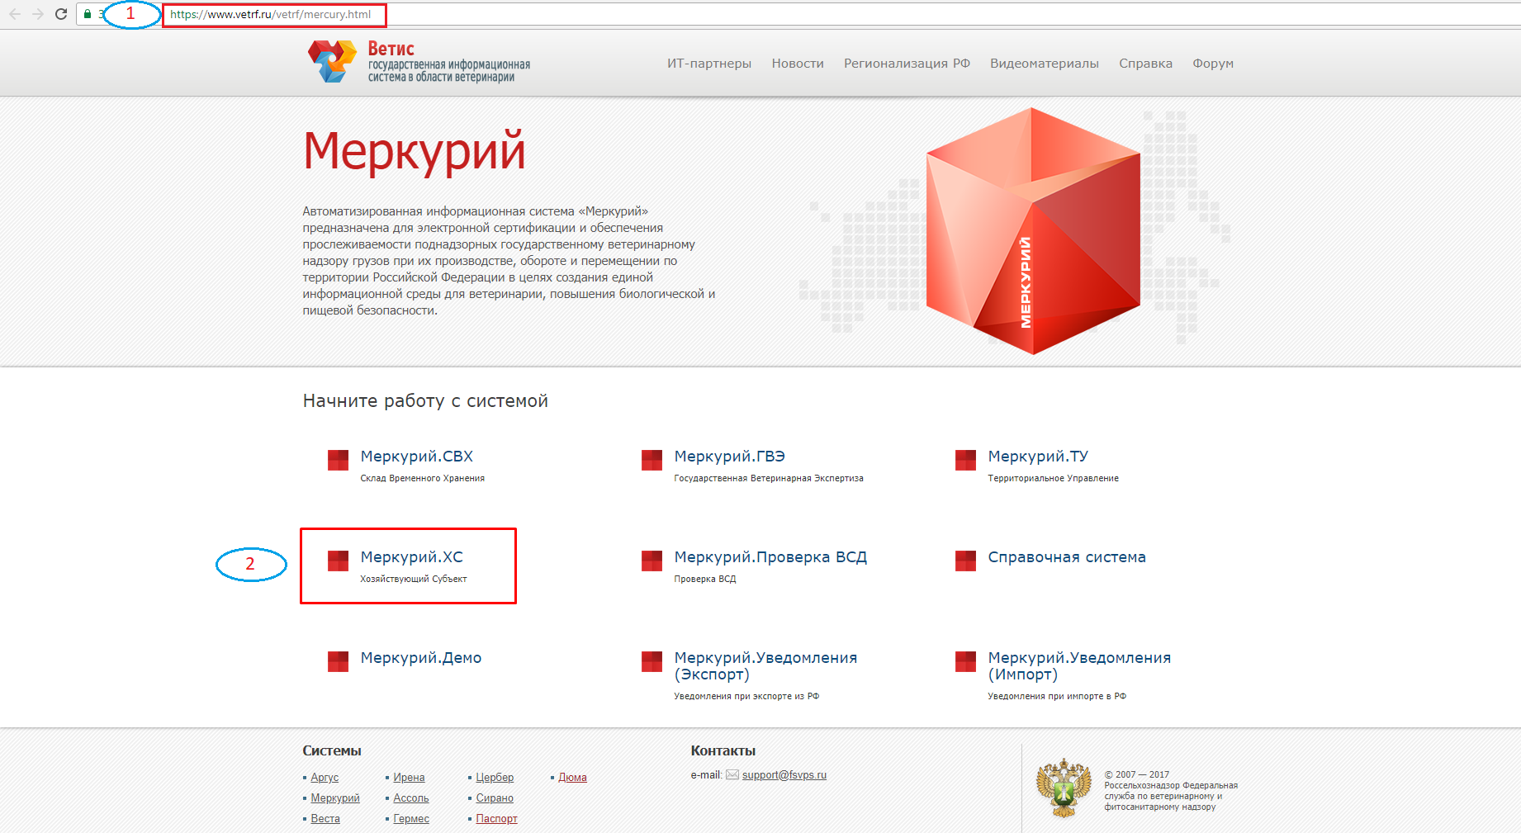Click the Ветис logo icon
The width and height of the screenshot is (1521, 833).
tap(332, 61)
